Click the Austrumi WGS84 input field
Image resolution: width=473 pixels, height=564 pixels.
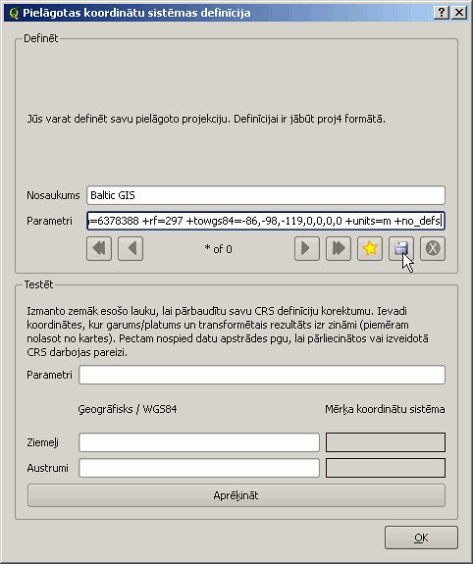tap(199, 468)
